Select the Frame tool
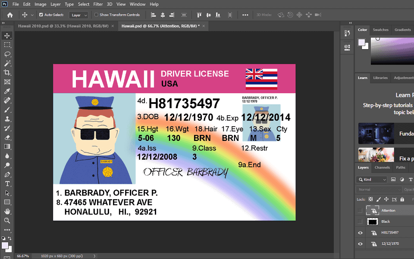This screenshot has width=414, height=259. point(7,82)
